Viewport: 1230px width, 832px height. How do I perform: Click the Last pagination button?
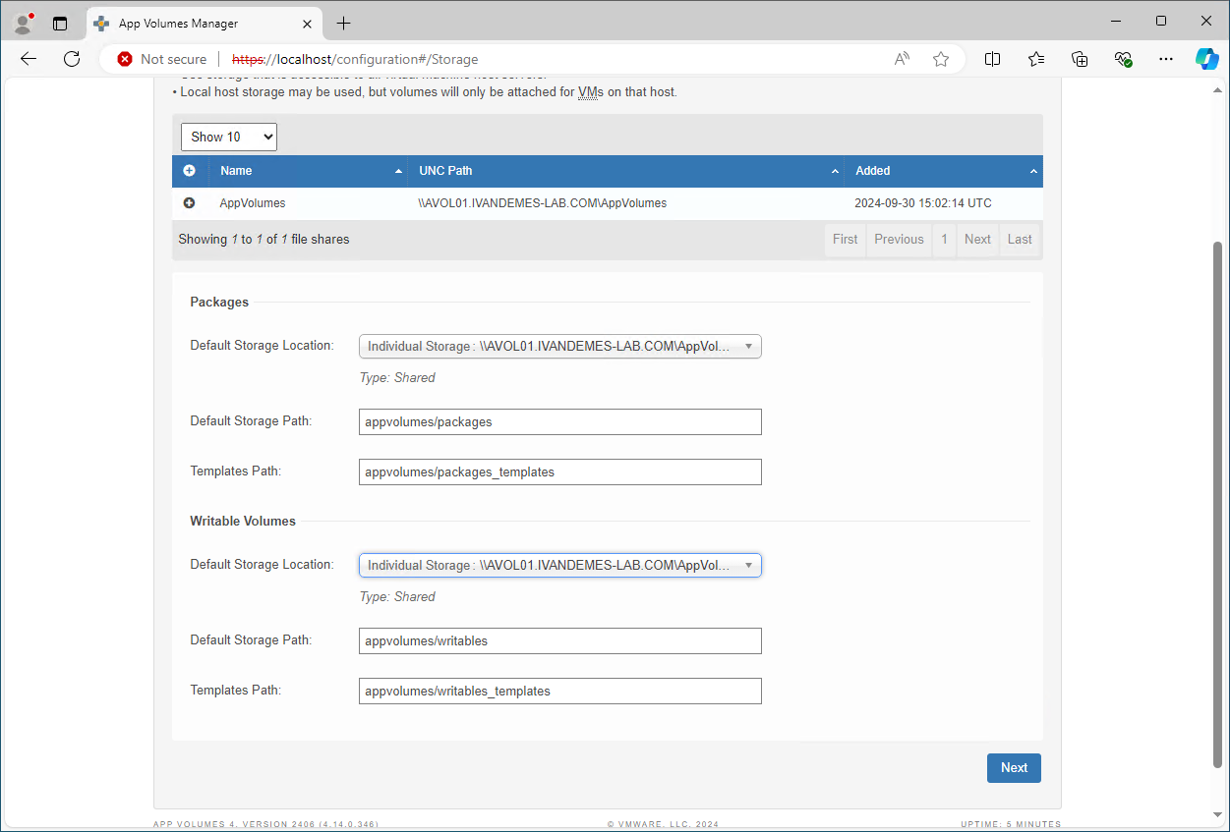point(1019,239)
